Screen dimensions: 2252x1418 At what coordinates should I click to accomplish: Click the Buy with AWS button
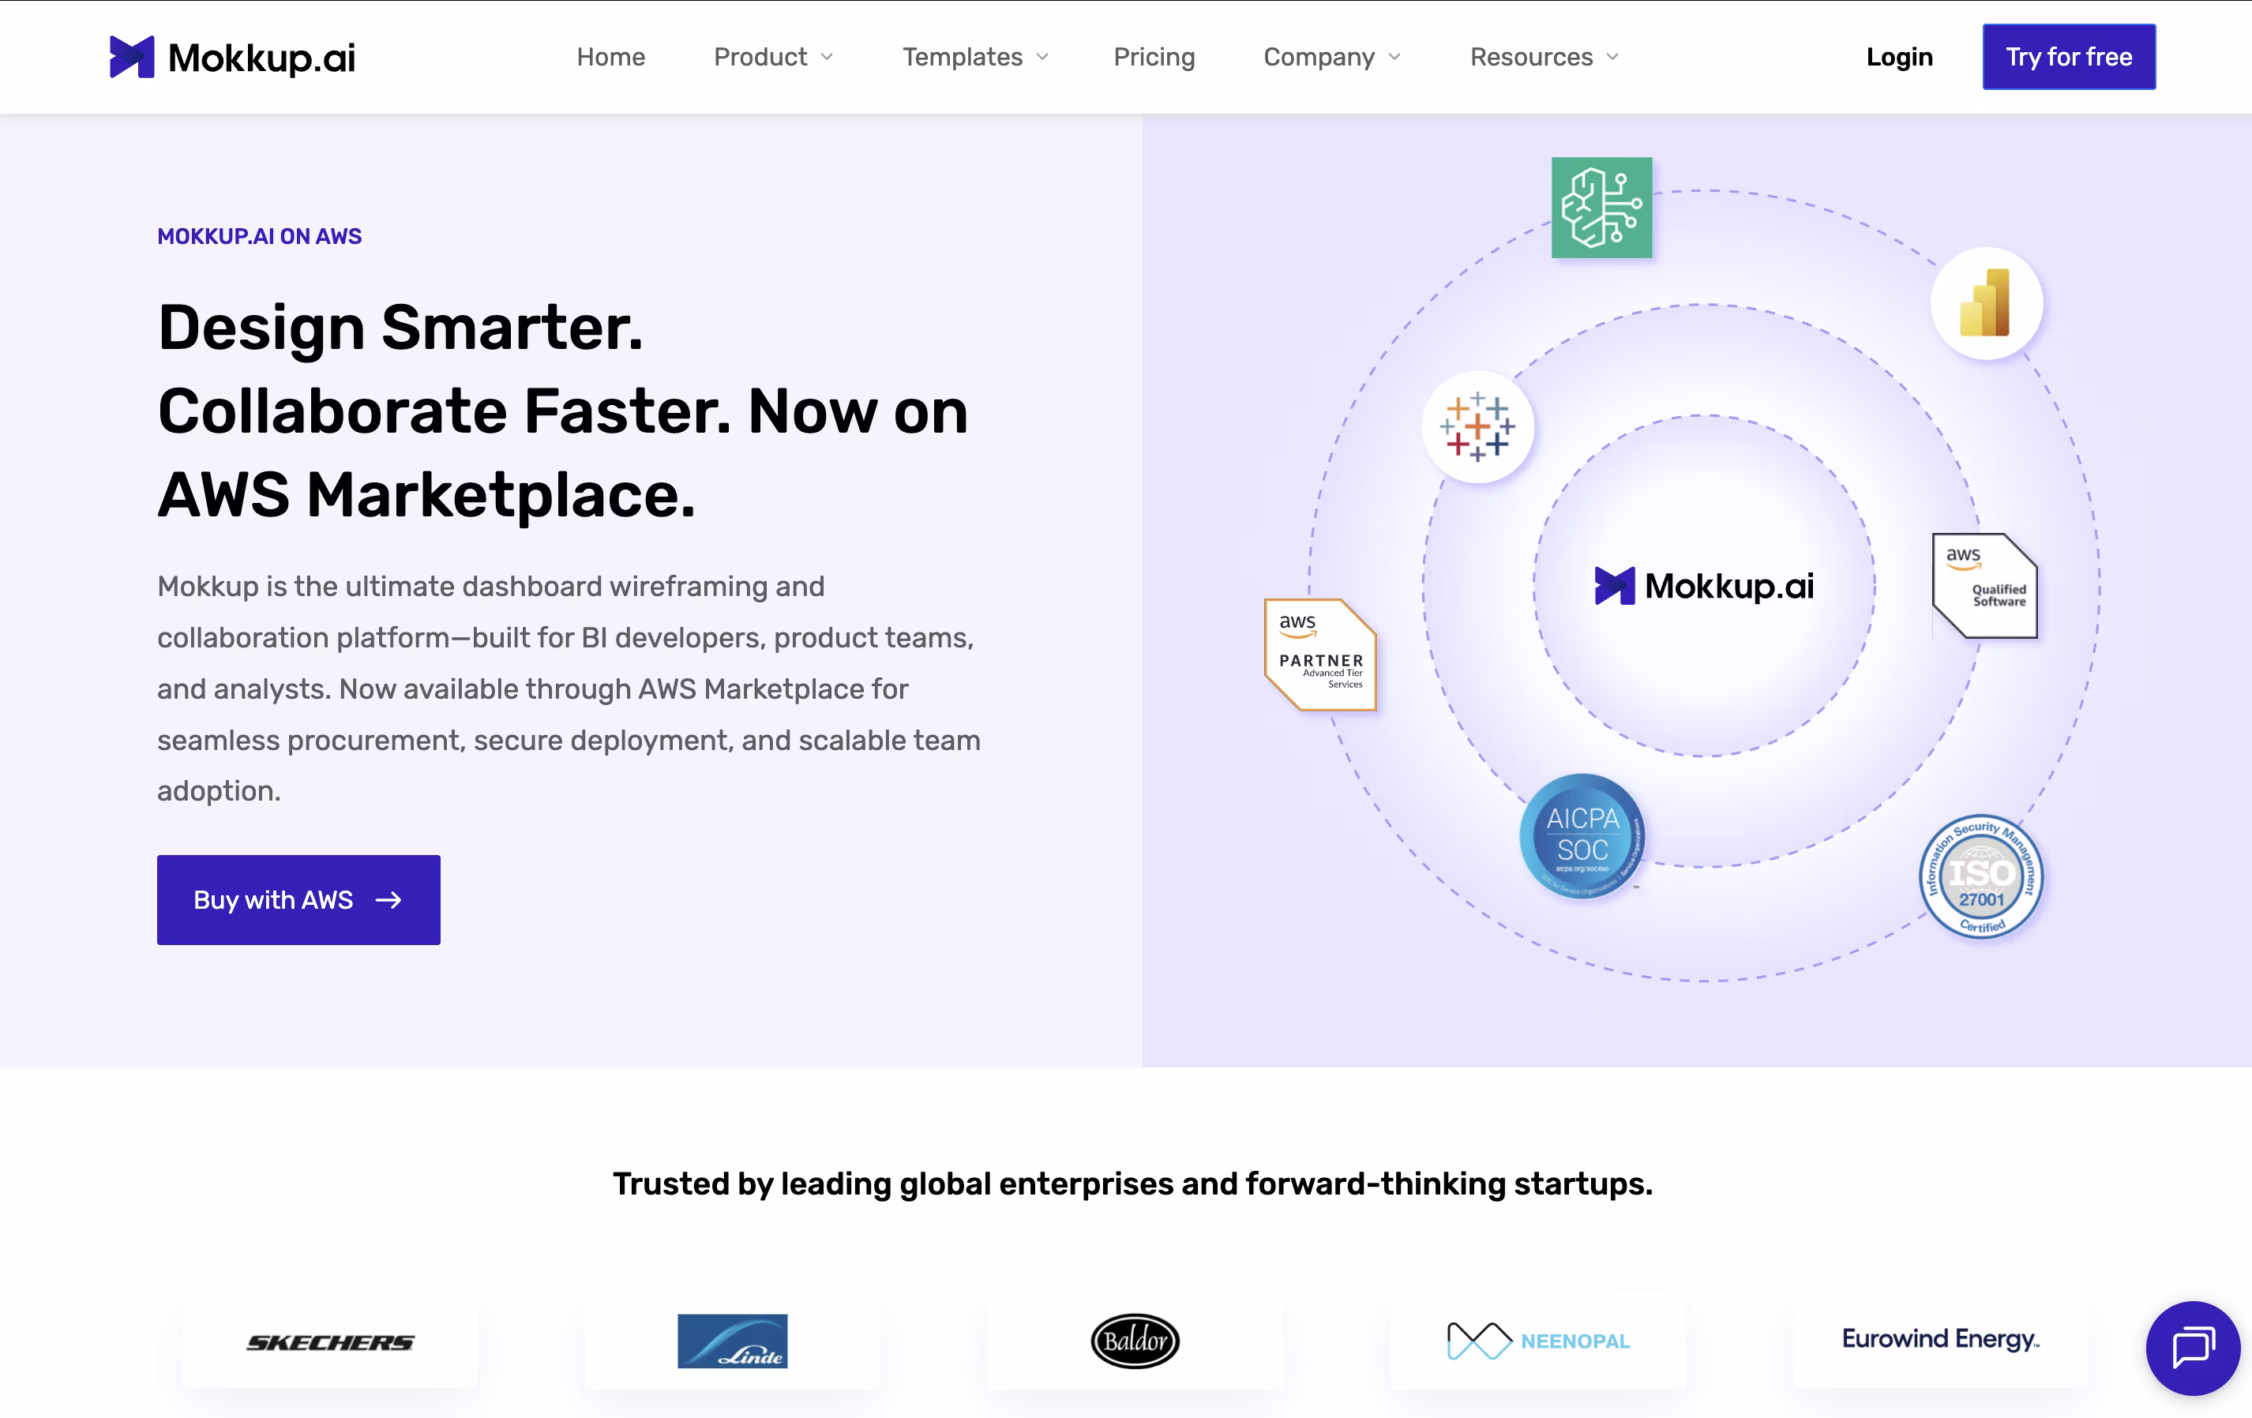click(x=298, y=898)
